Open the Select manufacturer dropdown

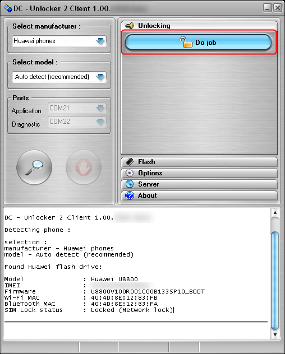pyautogui.click(x=59, y=41)
